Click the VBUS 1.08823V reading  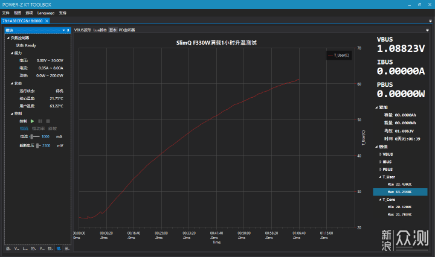401,49
